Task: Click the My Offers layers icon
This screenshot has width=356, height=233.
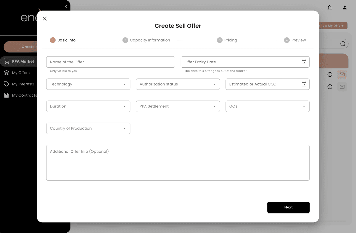Action: click(7, 73)
